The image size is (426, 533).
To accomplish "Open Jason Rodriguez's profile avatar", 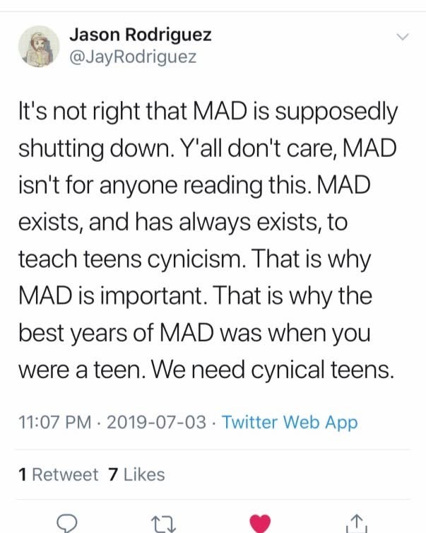I will pos(40,46).
